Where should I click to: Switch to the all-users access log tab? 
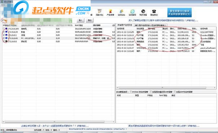pyautogui.click(x=125, y=25)
